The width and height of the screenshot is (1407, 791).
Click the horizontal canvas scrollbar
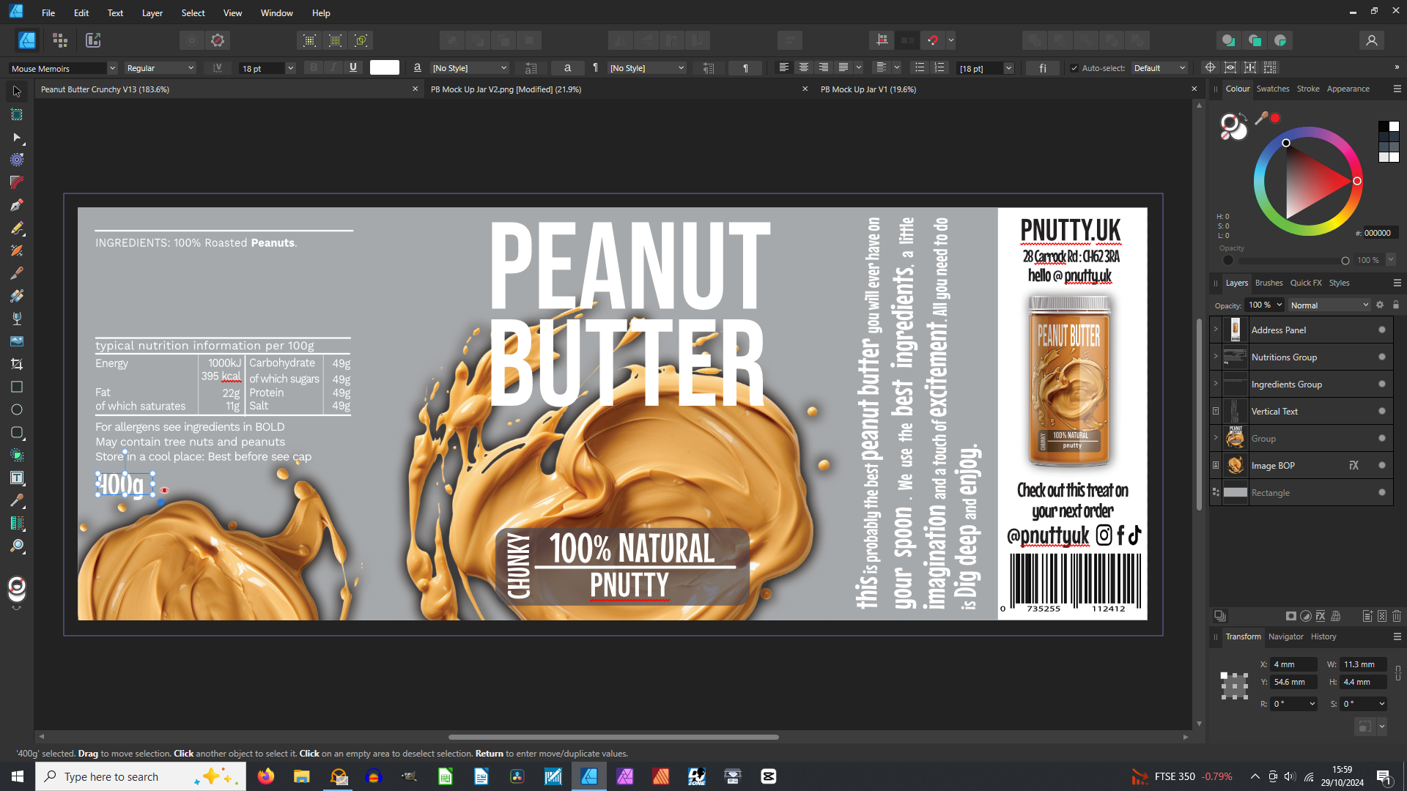point(613,737)
